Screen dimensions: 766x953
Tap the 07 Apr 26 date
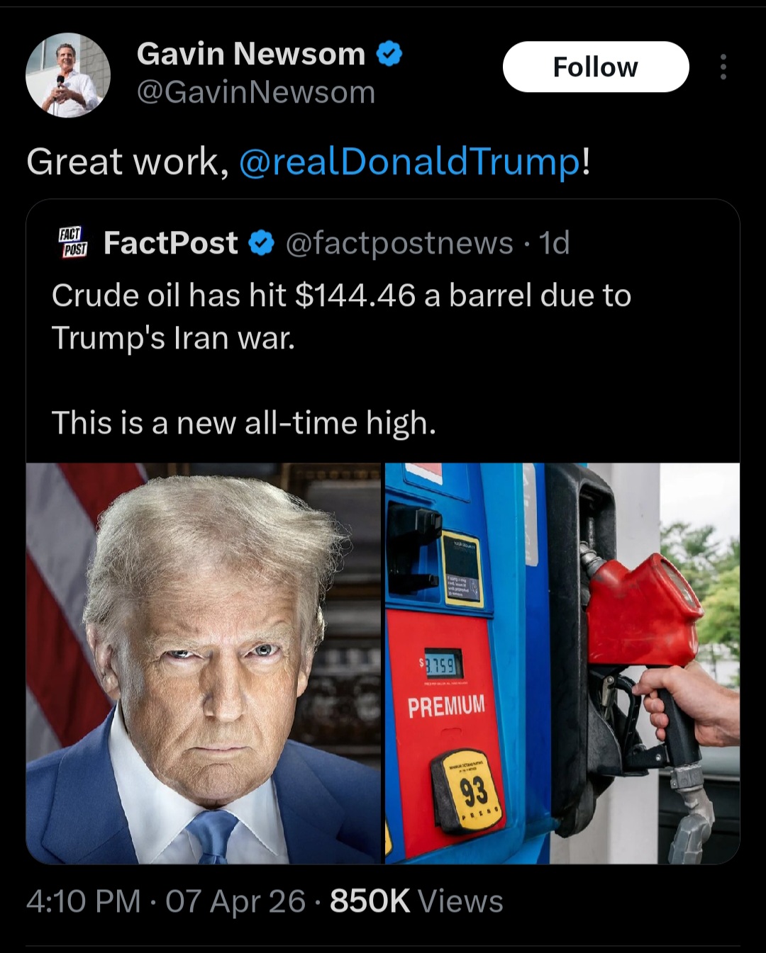pyautogui.click(x=235, y=901)
